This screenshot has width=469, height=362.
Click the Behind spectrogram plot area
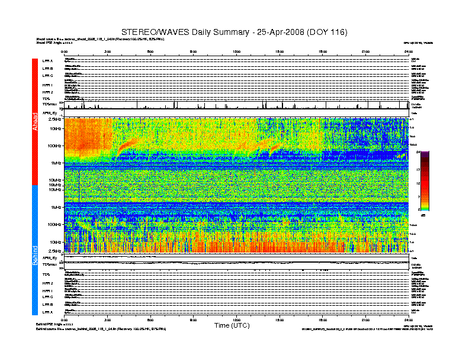pos(236,219)
